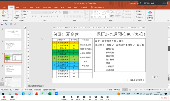Click the Decrease Indent icon

tap(75, 12)
